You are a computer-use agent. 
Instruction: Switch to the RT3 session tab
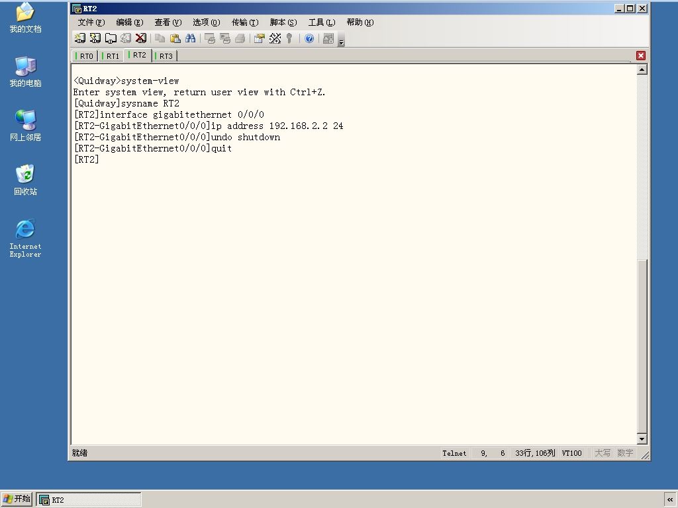click(x=164, y=56)
